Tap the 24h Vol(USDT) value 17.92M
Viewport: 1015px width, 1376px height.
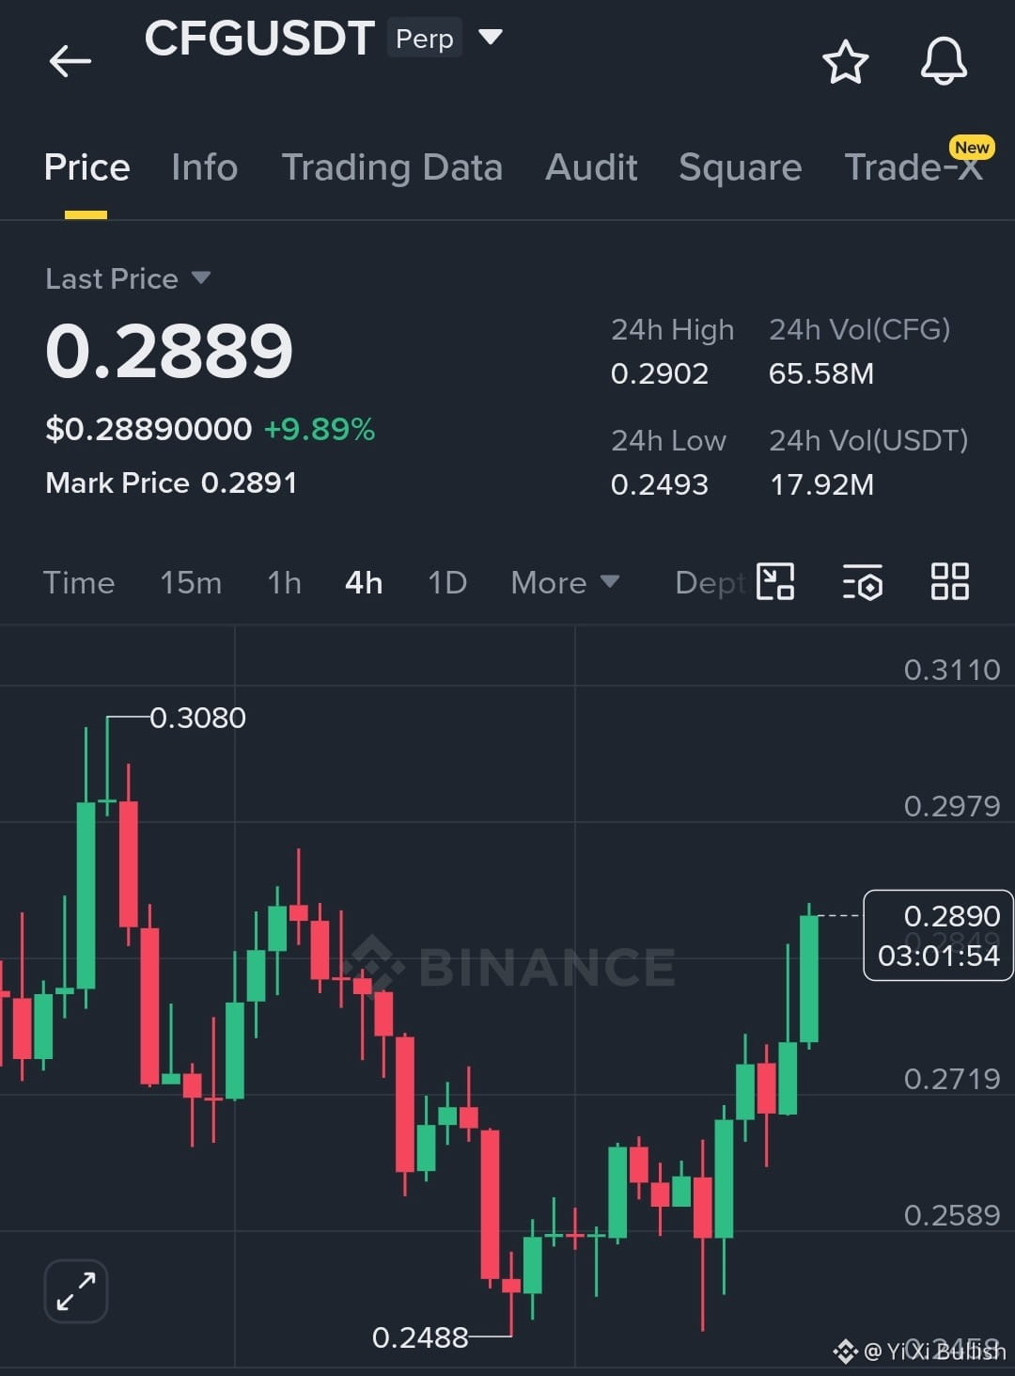coord(822,484)
